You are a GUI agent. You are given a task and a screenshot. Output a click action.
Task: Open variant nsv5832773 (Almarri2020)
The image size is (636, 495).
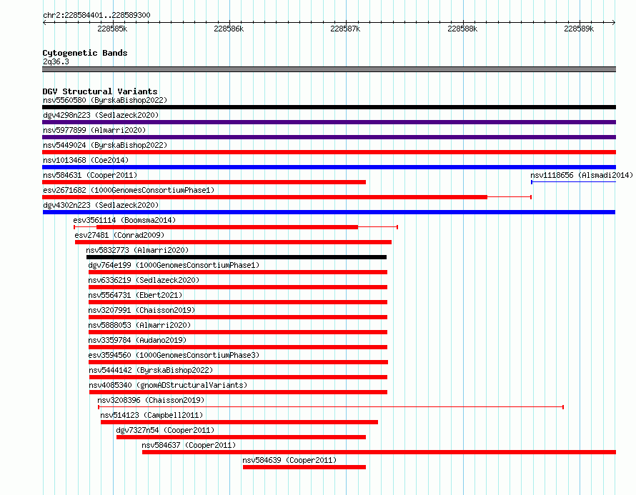pyautogui.click(x=137, y=250)
